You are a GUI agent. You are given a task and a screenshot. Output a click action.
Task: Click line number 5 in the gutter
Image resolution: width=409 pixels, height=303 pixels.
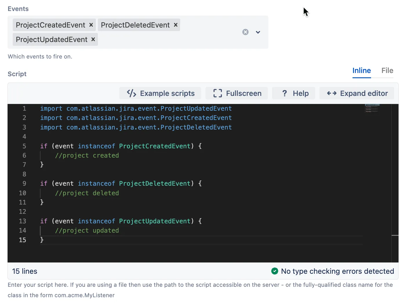click(x=24, y=146)
